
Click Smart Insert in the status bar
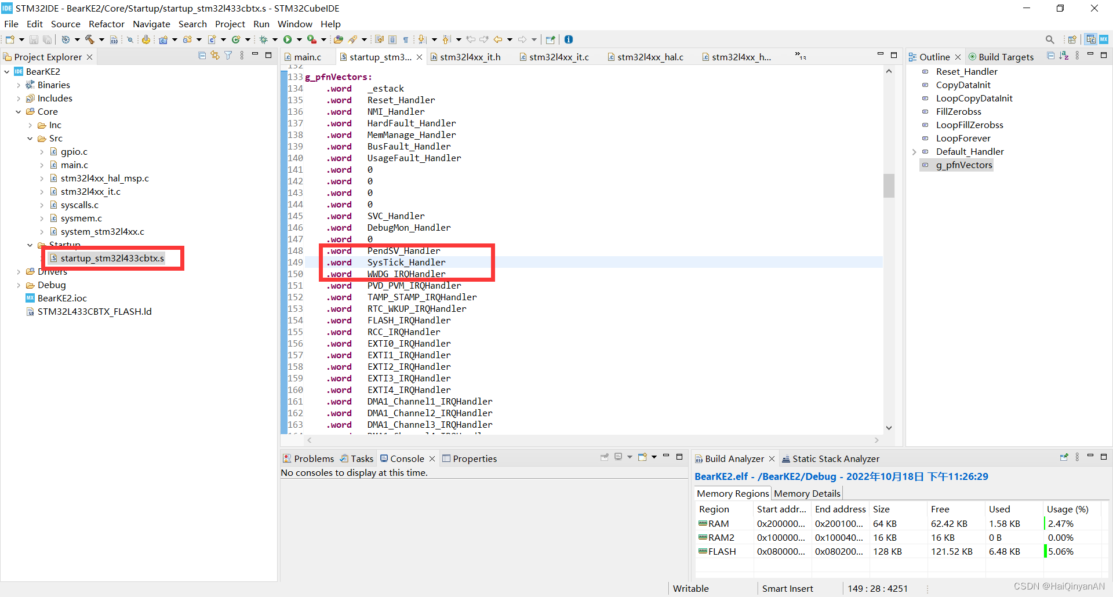coord(787,588)
